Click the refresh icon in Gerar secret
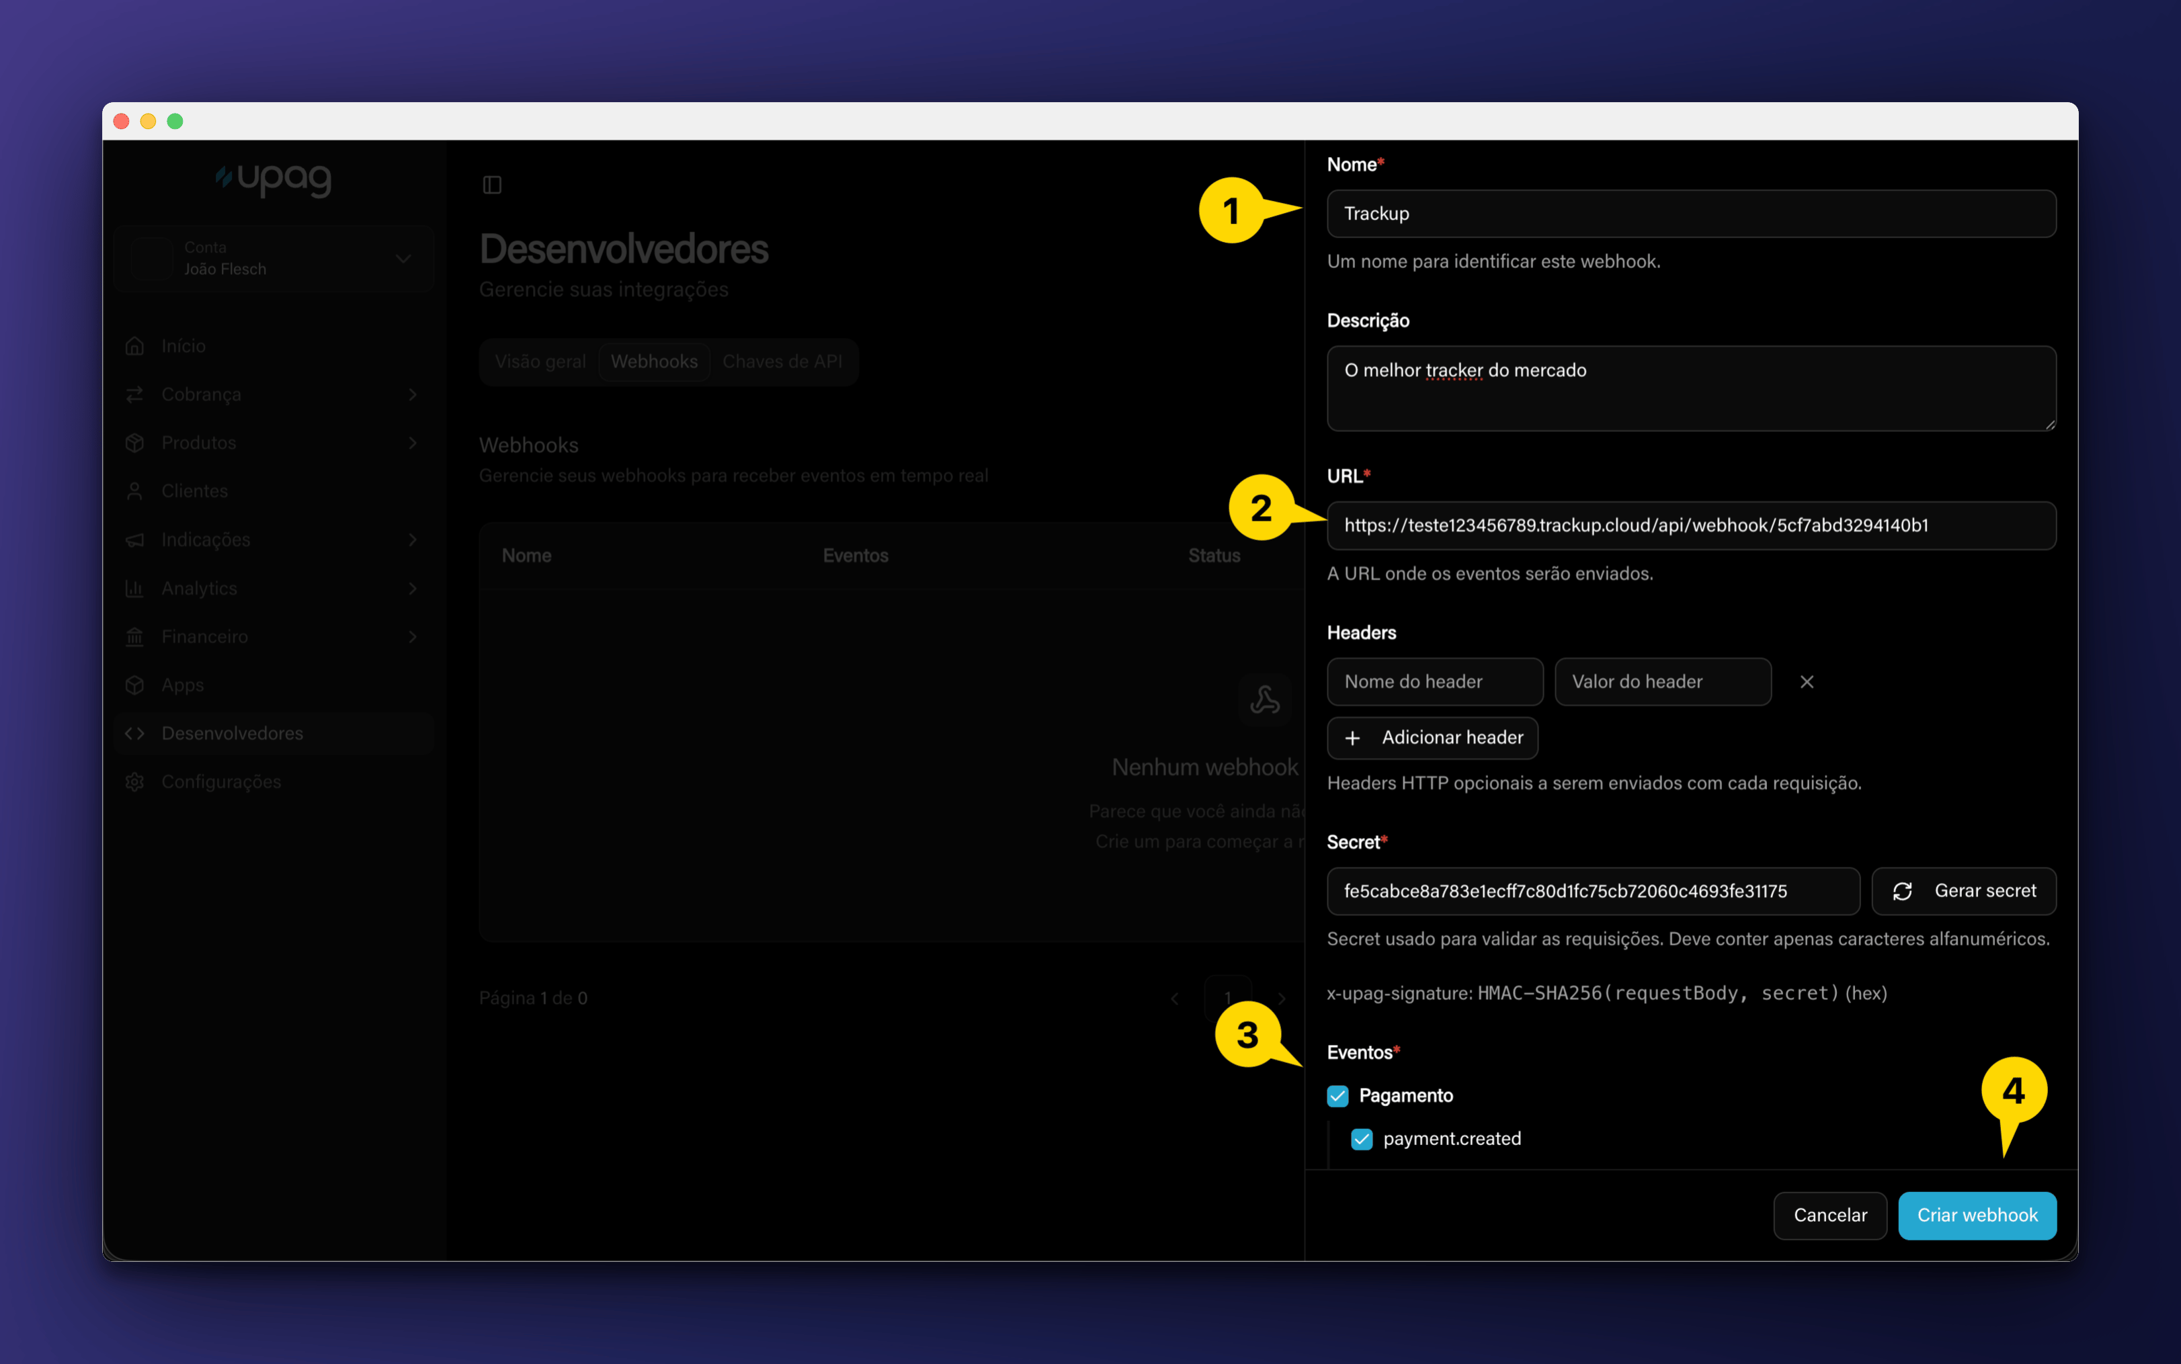This screenshot has height=1364, width=2181. [1902, 891]
